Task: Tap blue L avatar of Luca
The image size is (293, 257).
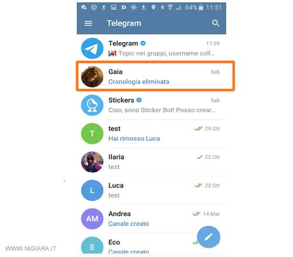Action: tap(92, 190)
